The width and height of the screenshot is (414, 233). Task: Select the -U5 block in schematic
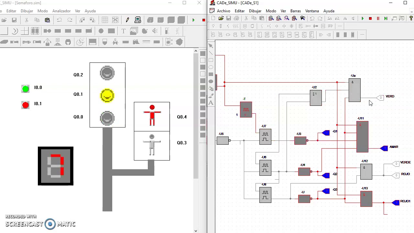(x=223, y=140)
